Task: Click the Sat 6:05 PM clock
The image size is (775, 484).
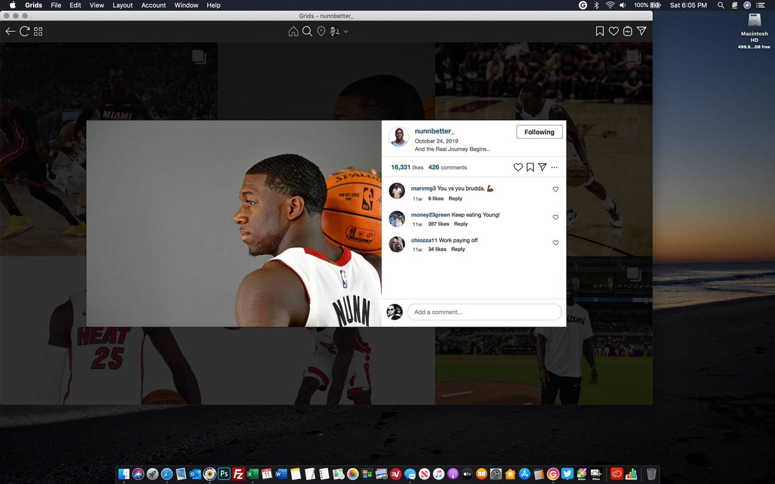Action: pyautogui.click(x=688, y=5)
